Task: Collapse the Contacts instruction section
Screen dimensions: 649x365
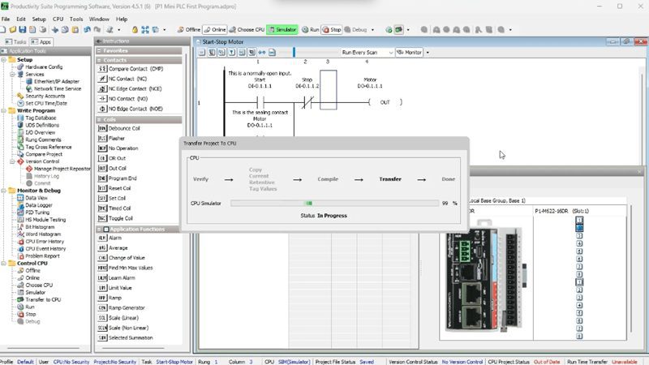Action: tap(99, 60)
